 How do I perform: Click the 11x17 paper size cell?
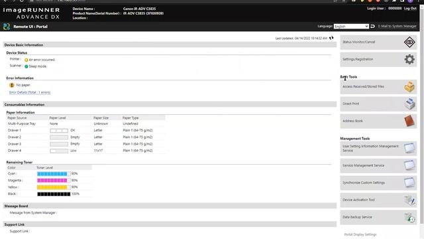(x=98, y=151)
